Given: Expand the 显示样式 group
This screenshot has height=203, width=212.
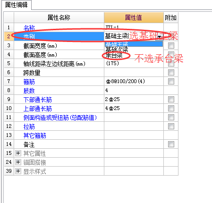Looking at the screenshot, I should 18,171.
